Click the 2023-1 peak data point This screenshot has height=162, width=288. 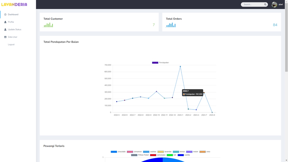coord(180,67)
